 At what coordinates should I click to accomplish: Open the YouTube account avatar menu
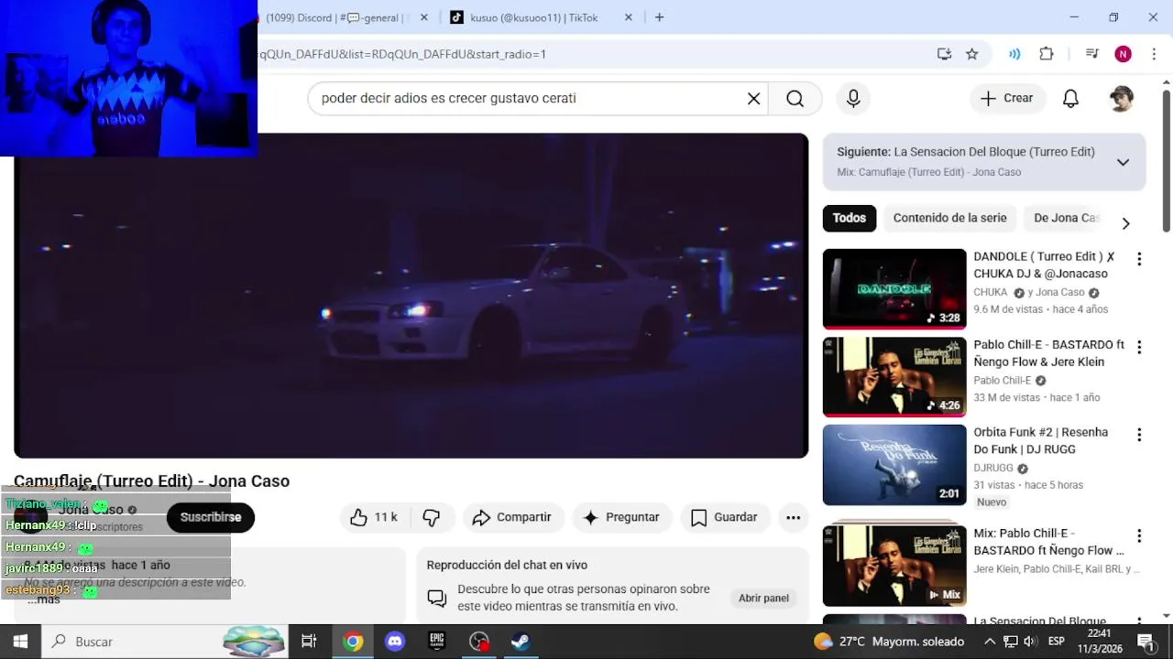click(x=1121, y=99)
